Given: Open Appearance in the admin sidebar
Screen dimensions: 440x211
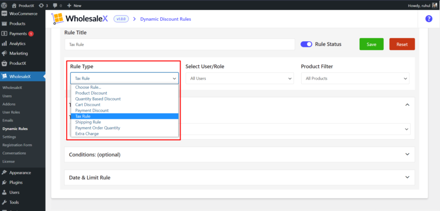Looking at the screenshot, I should click(x=22, y=173).
